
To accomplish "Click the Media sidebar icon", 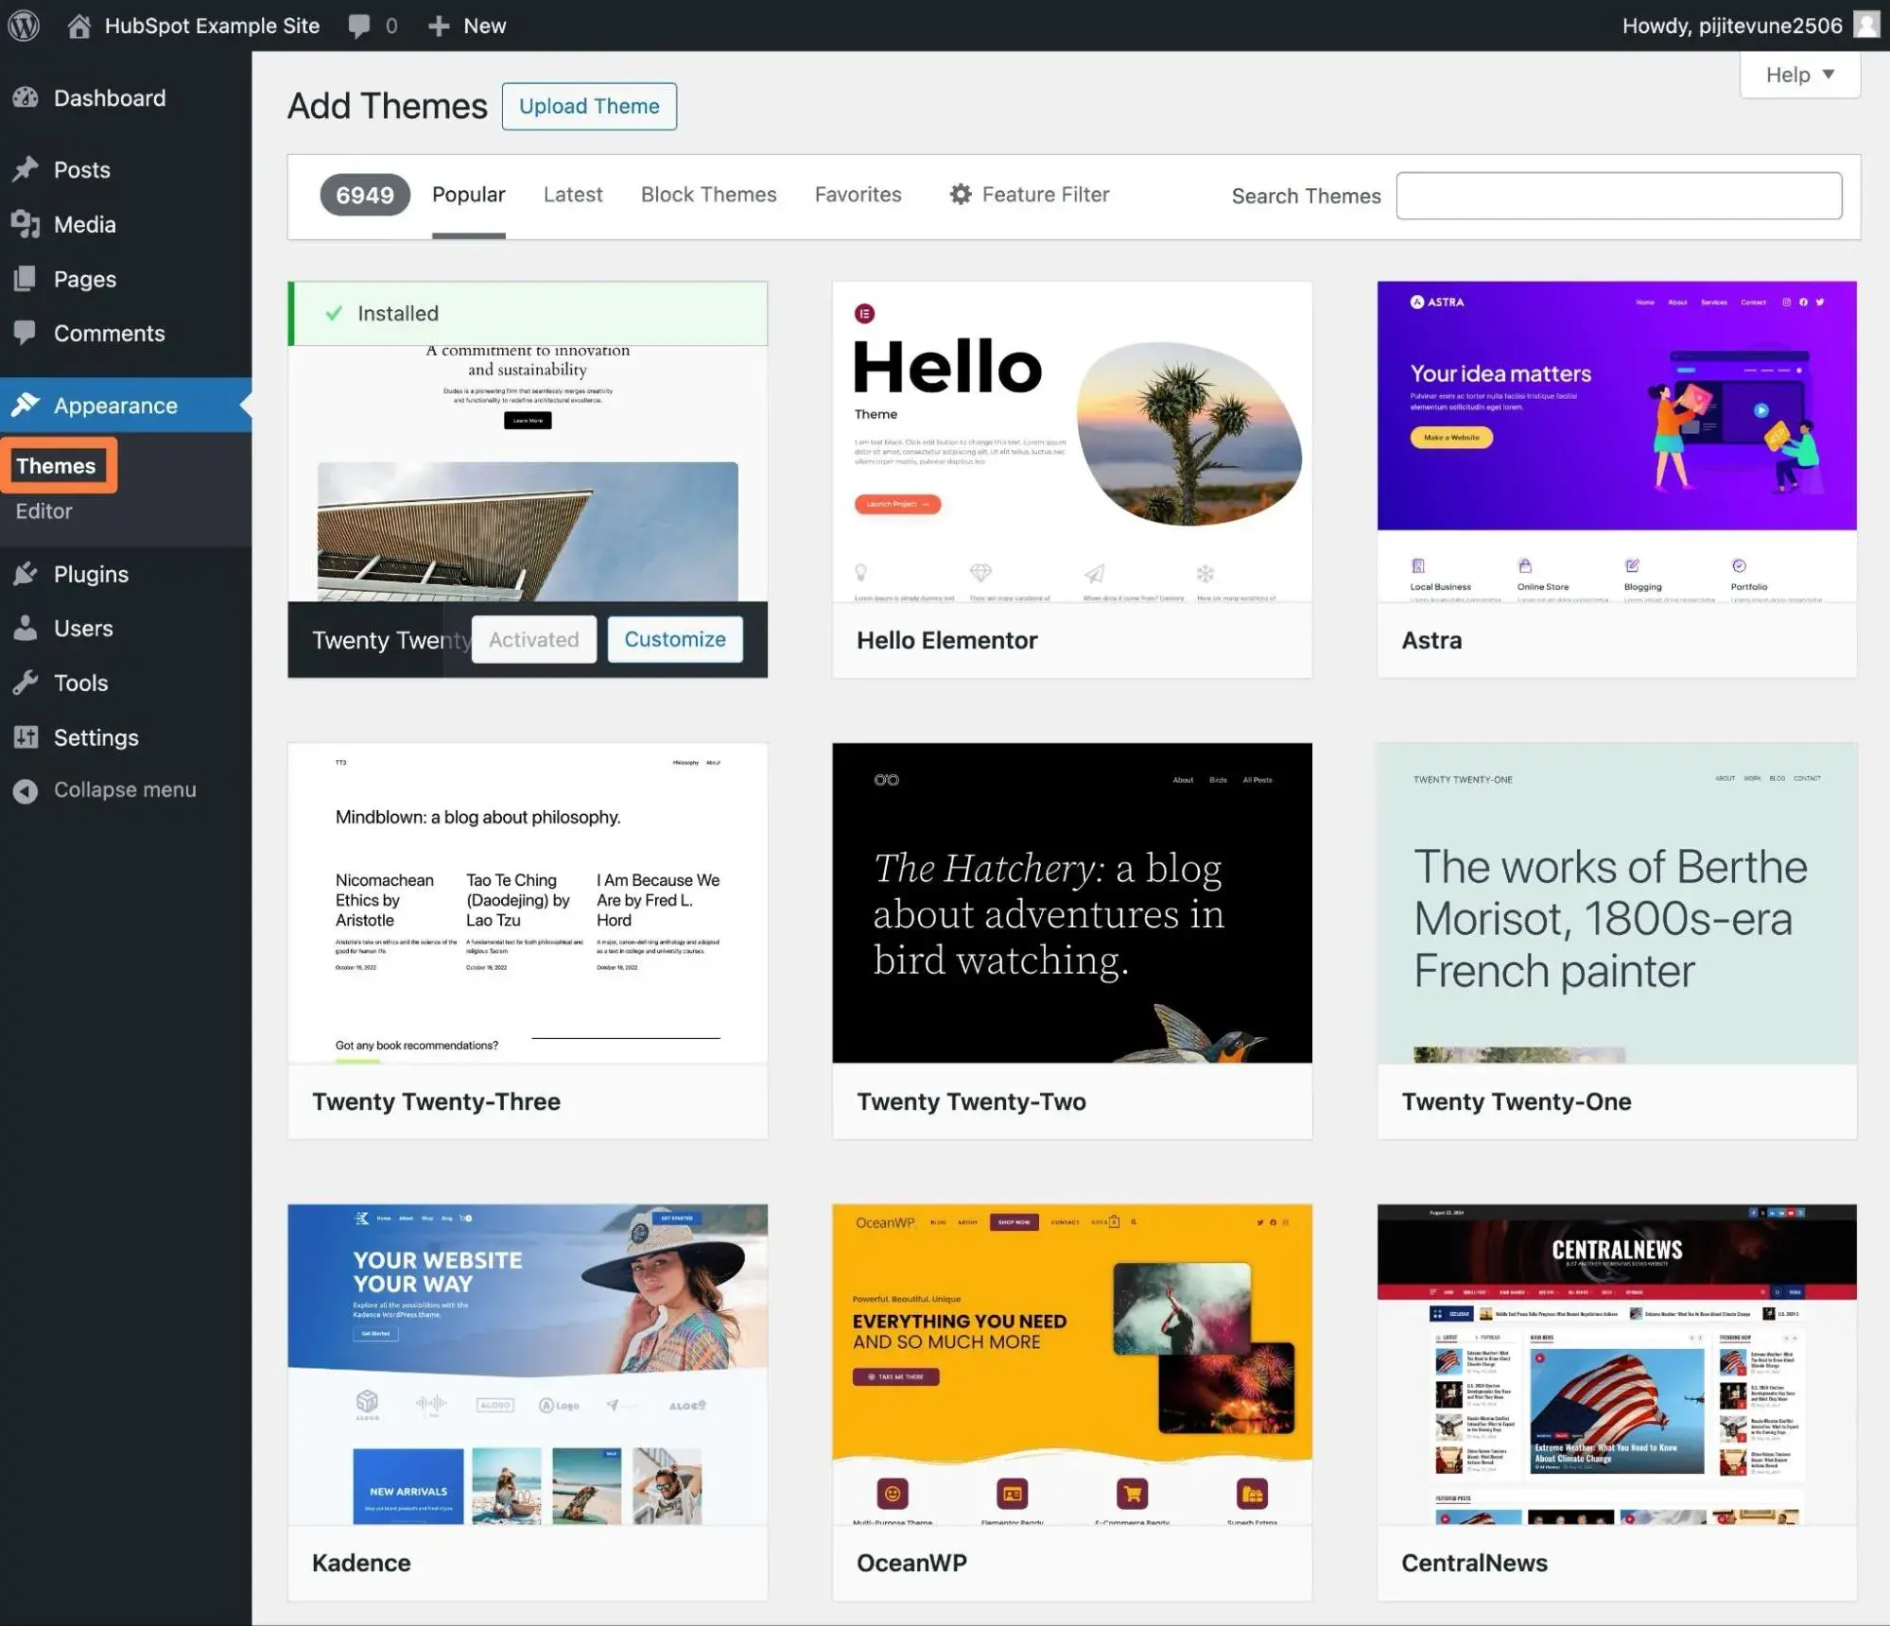I will click(26, 224).
